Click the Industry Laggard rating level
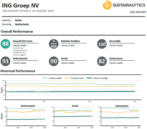Image resolution: width=147 pixels, height=129 pixels. click(x=19, y=55)
